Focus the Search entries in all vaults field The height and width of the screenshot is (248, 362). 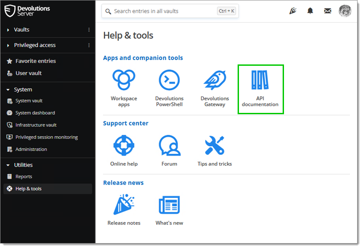click(170, 11)
